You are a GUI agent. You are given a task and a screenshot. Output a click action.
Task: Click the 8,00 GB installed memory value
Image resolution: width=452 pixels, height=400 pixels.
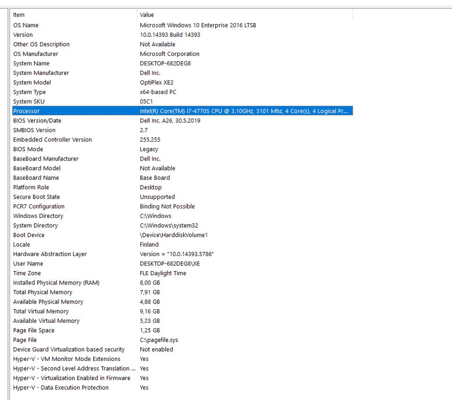150,282
